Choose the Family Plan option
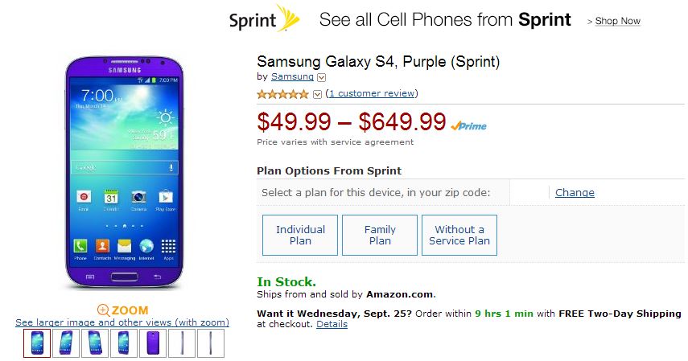 380,235
